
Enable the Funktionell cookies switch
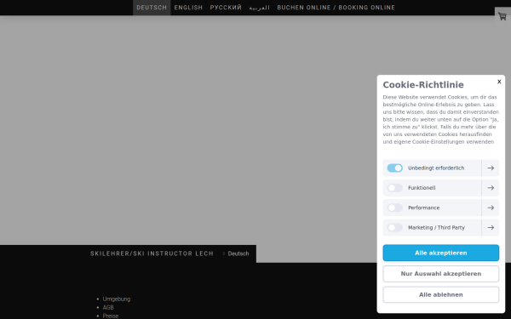pyautogui.click(x=394, y=188)
